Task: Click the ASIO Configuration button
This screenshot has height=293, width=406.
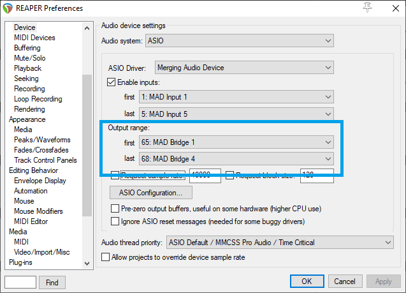Action: pos(150,193)
